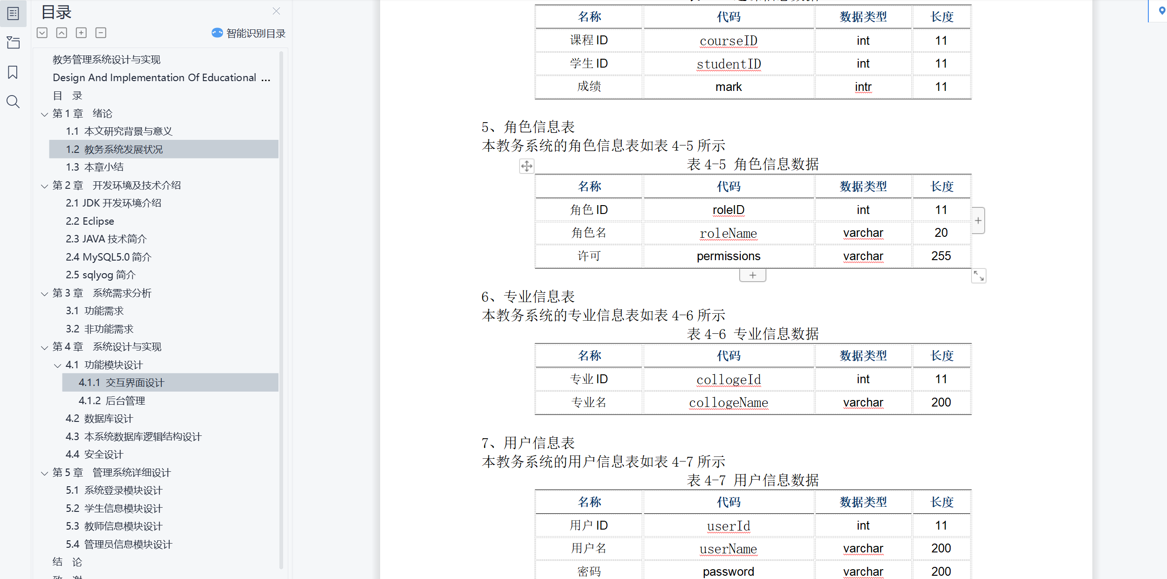Close the 目录 outline panel

(x=276, y=11)
